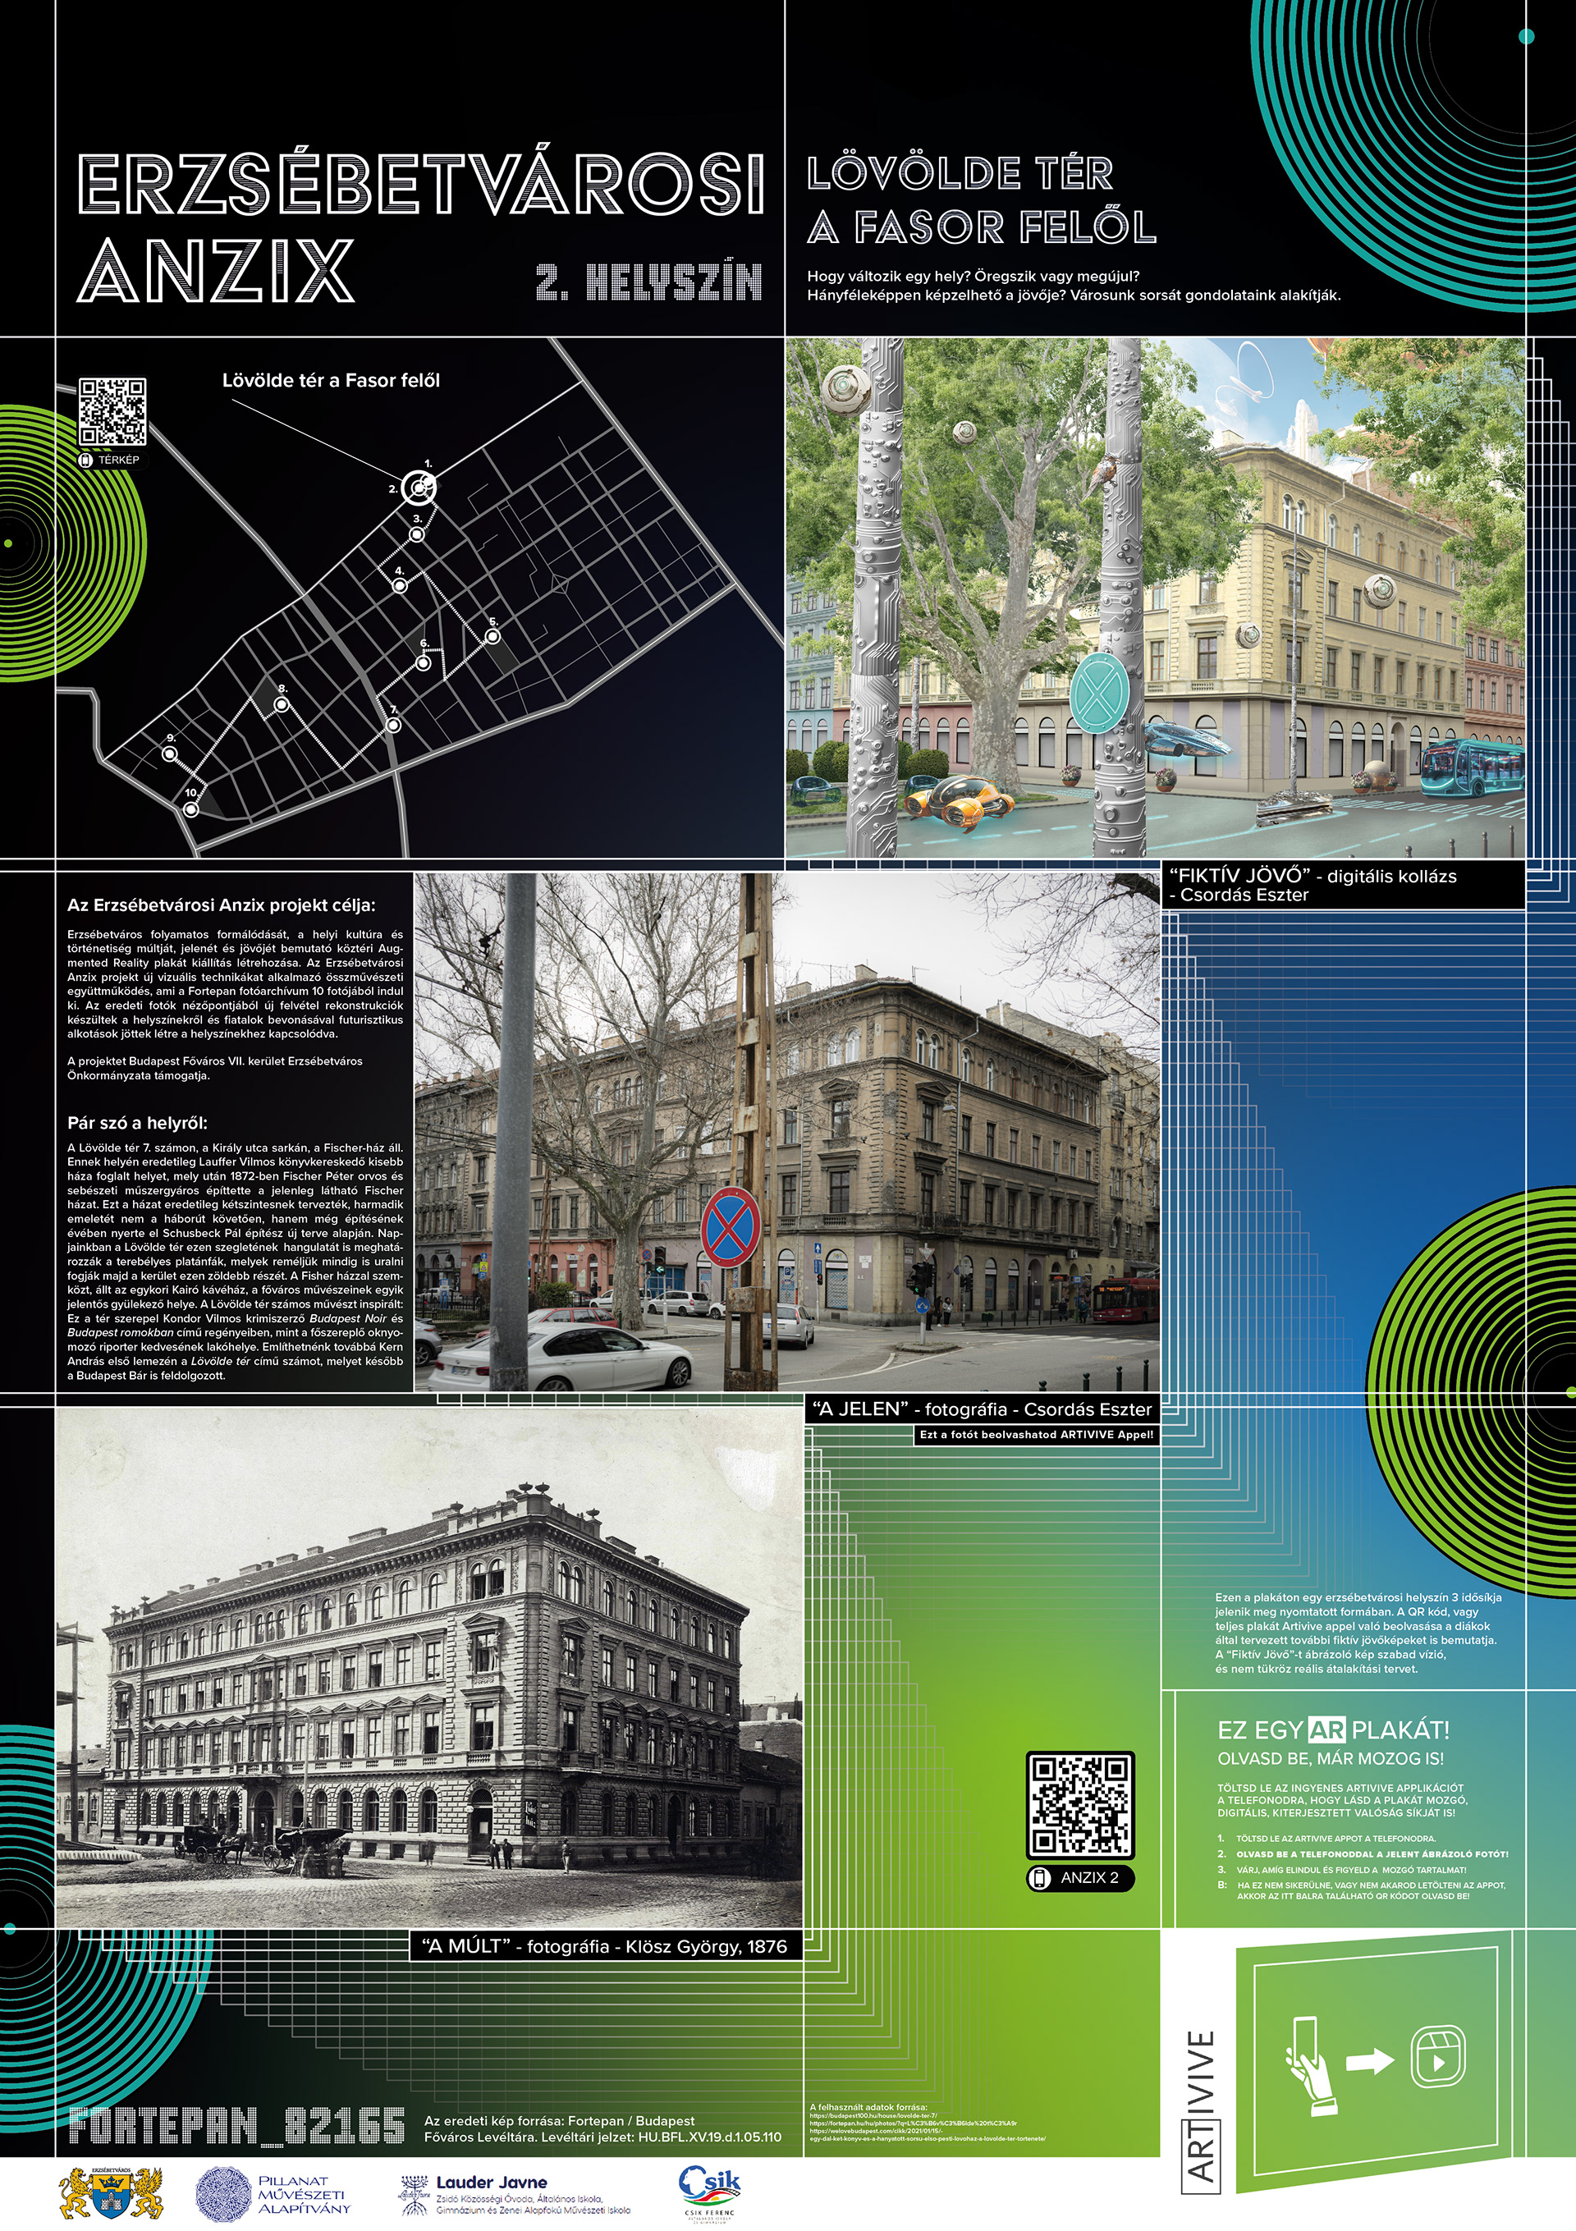This screenshot has width=1576, height=2231.
Task: Click the futuristic Fiktív Jövő collage image
Action: click(x=1155, y=598)
